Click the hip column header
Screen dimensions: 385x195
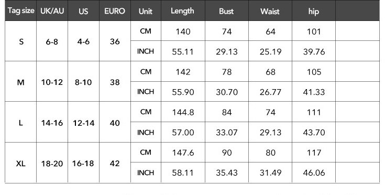pos(314,12)
